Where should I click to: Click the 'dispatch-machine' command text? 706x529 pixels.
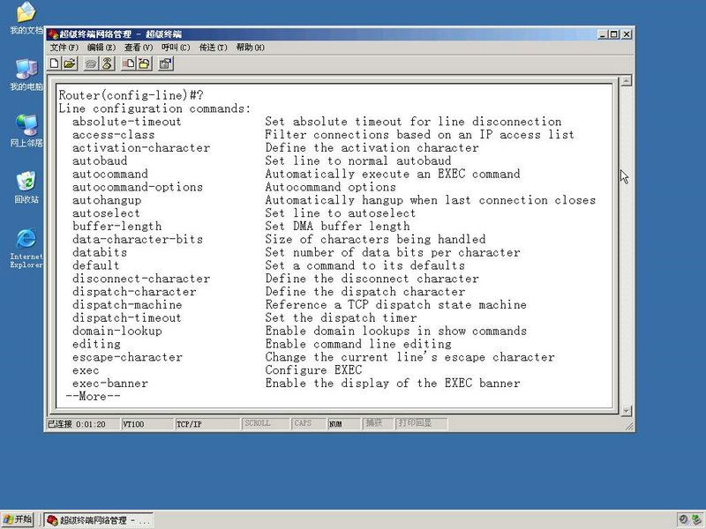tap(127, 304)
